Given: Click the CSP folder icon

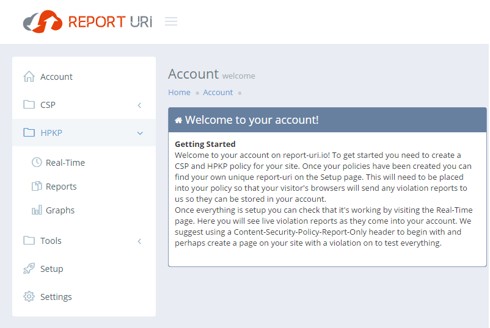Looking at the screenshot, I should 29,104.
